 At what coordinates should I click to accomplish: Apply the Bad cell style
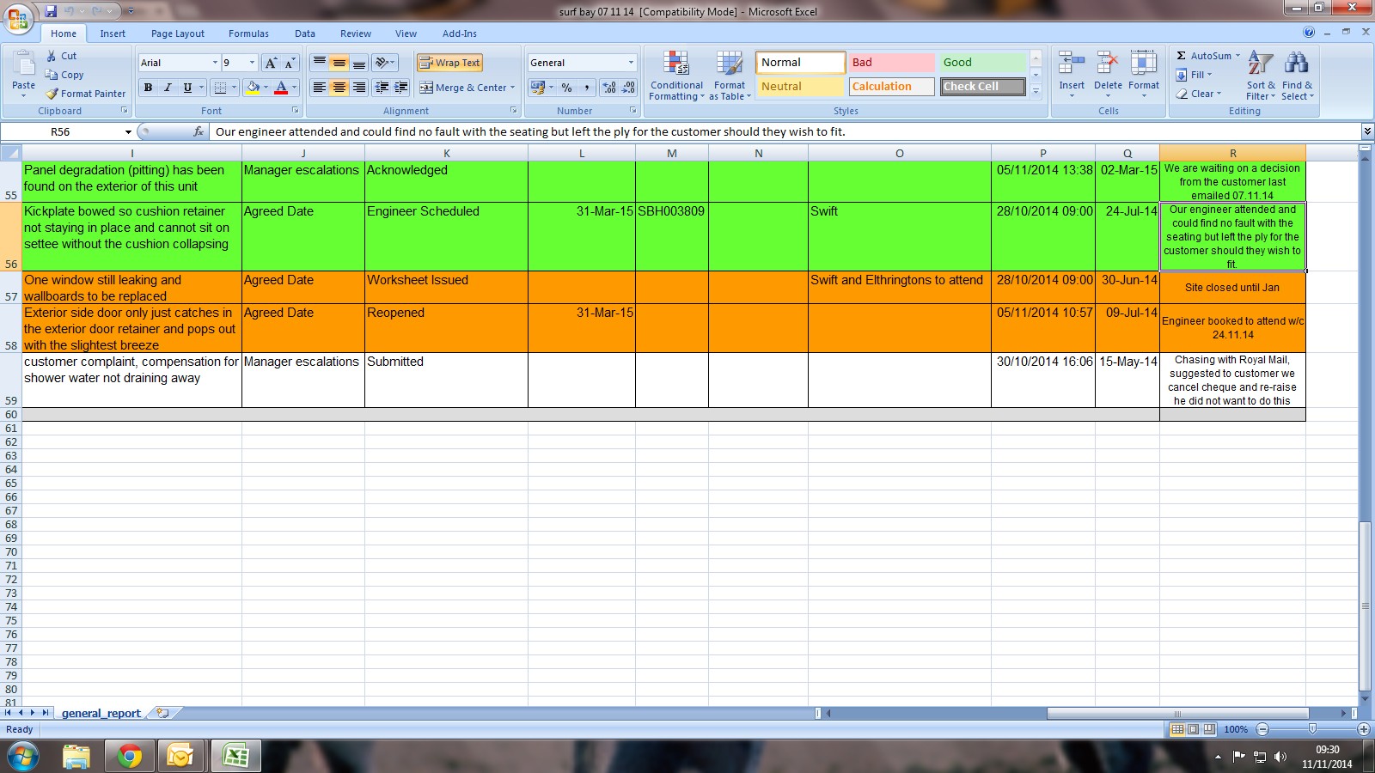891,63
